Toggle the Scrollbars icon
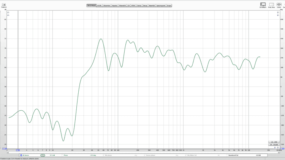The width and height of the screenshot is (285, 160). tap(263, 4)
